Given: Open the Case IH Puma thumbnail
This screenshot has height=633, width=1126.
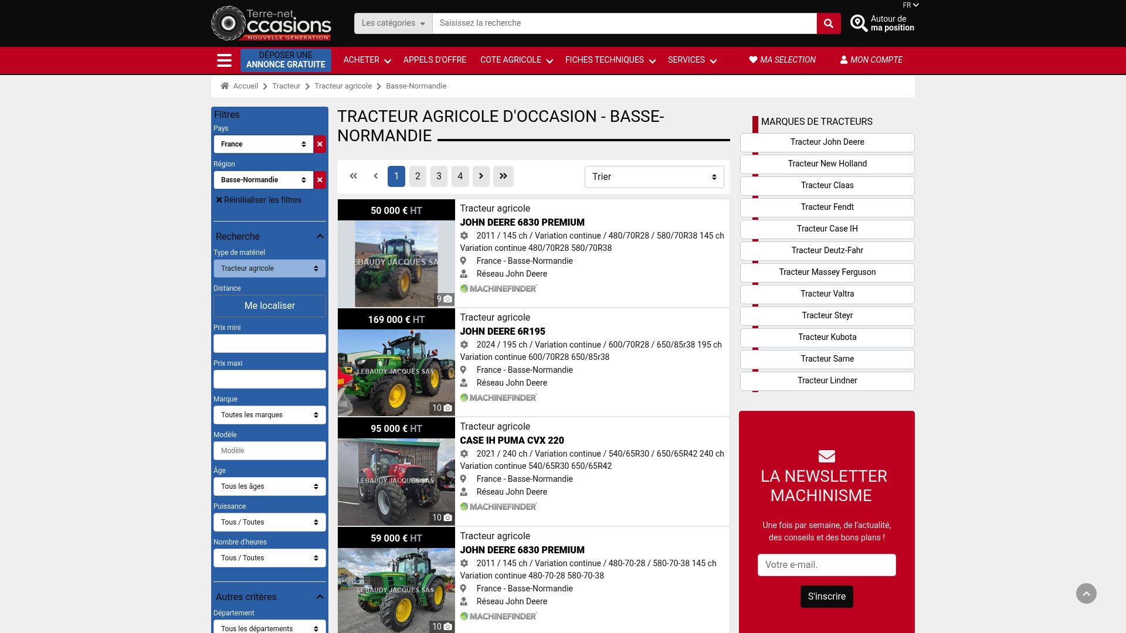Looking at the screenshot, I should (396, 481).
